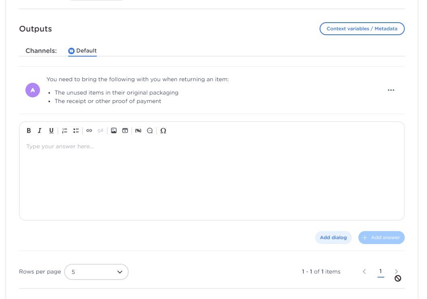This screenshot has height=299, width=427.
Task: Toggle italic formatting in the answer editor
Action: pyautogui.click(x=40, y=131)
